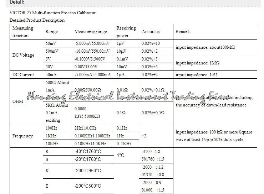
Task: Click the 'Resolving power' column header
Action: coord(126,32)
